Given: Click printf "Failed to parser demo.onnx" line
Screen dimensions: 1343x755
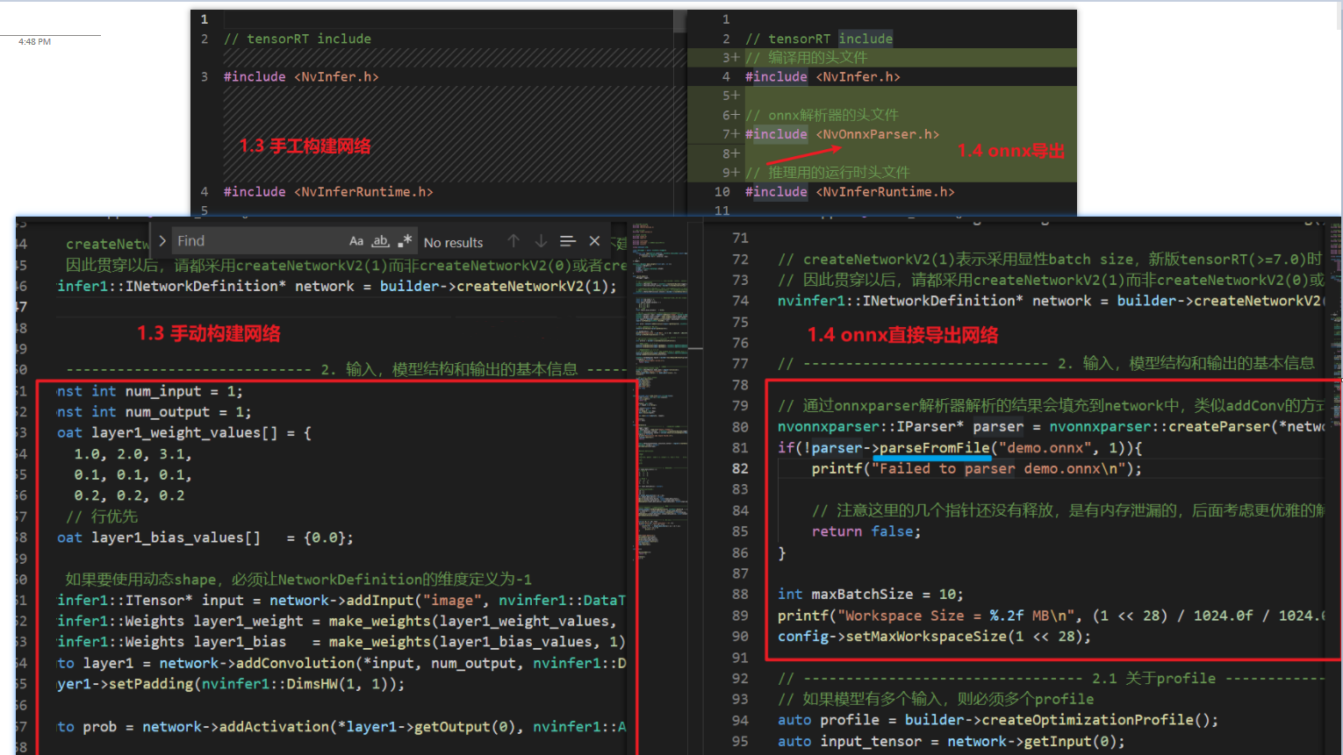Looking at the screenshot, I should coord(977,469).
